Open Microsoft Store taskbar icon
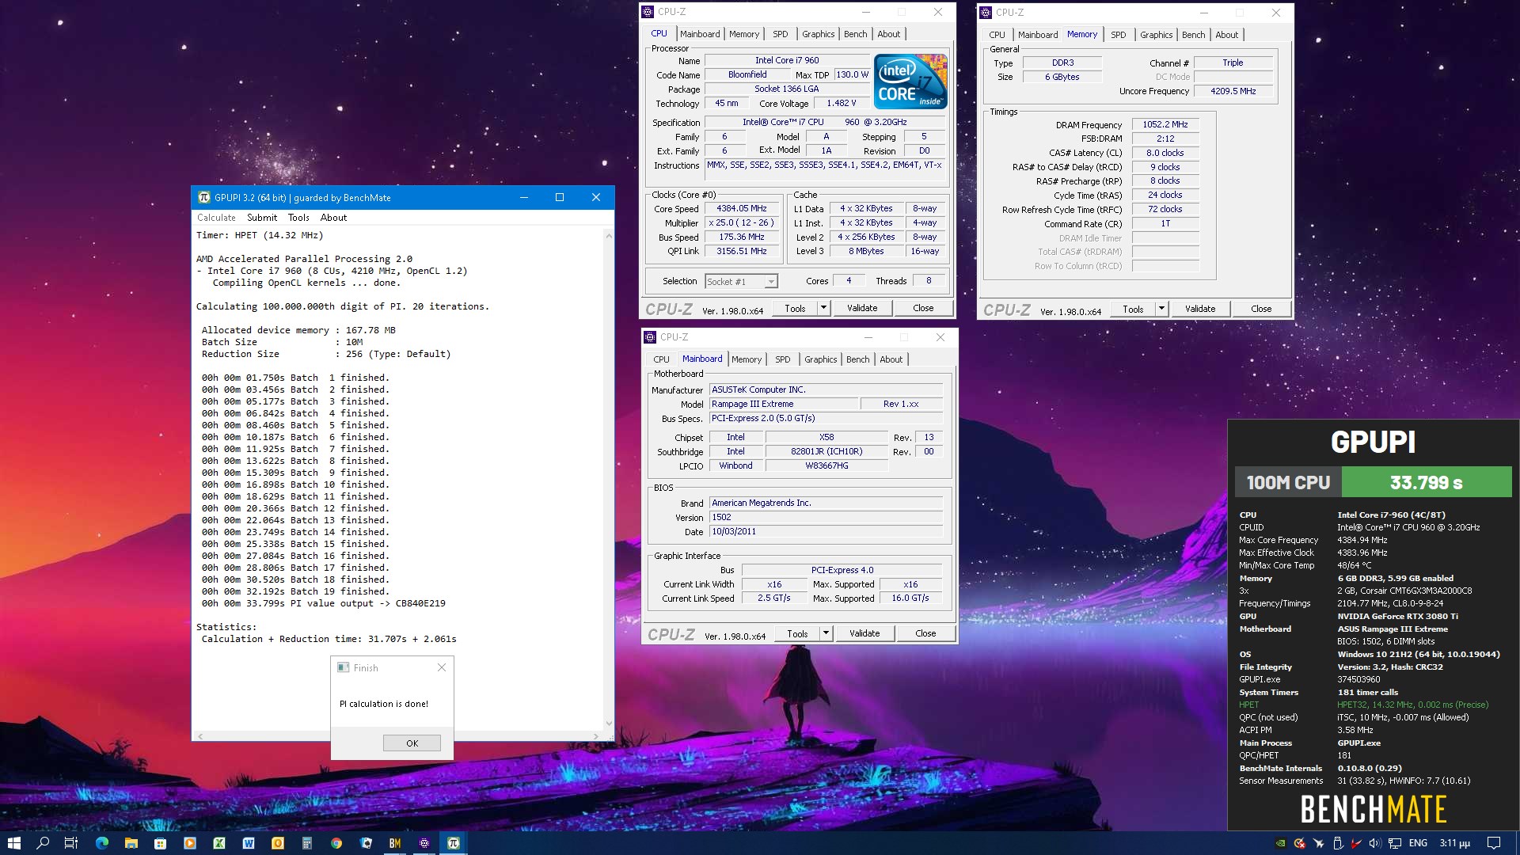The width and height of the screenshot is (1520, 855). [x=160, y=843]
